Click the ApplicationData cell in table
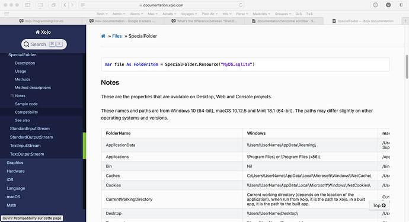409x222 pixels. click(172, 145)
